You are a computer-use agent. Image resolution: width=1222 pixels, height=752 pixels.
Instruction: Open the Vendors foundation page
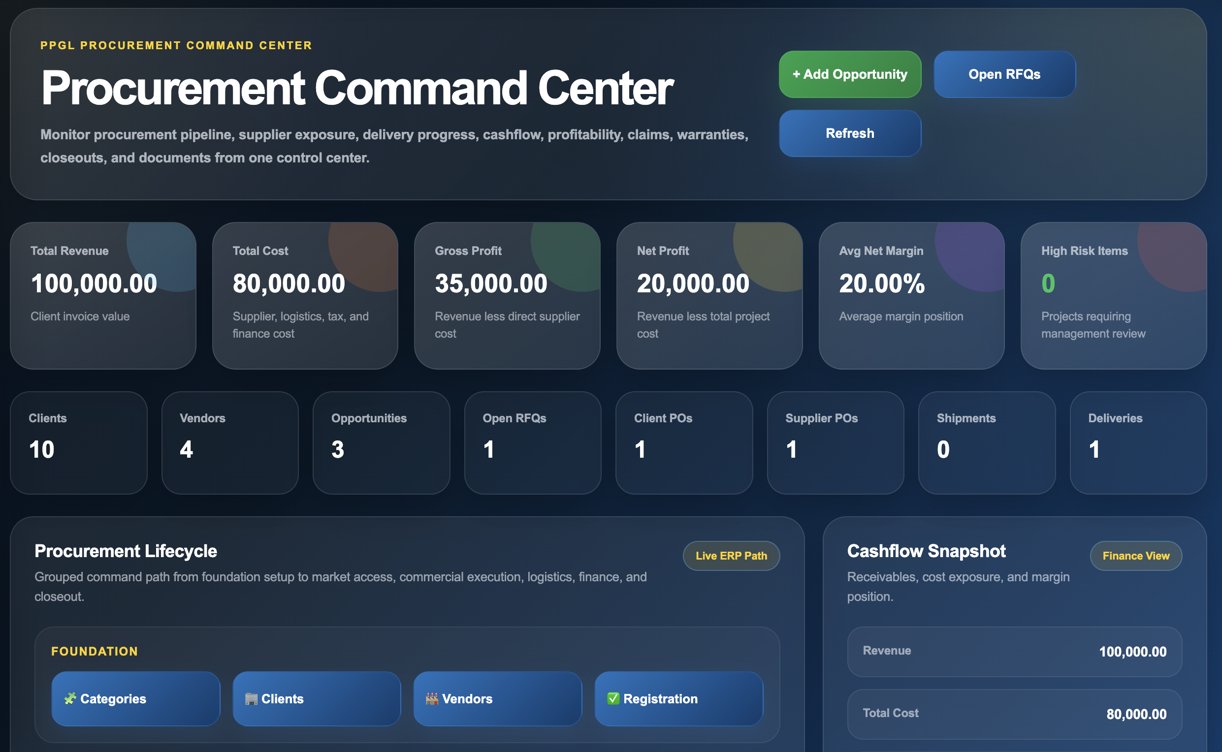[498, 699]
